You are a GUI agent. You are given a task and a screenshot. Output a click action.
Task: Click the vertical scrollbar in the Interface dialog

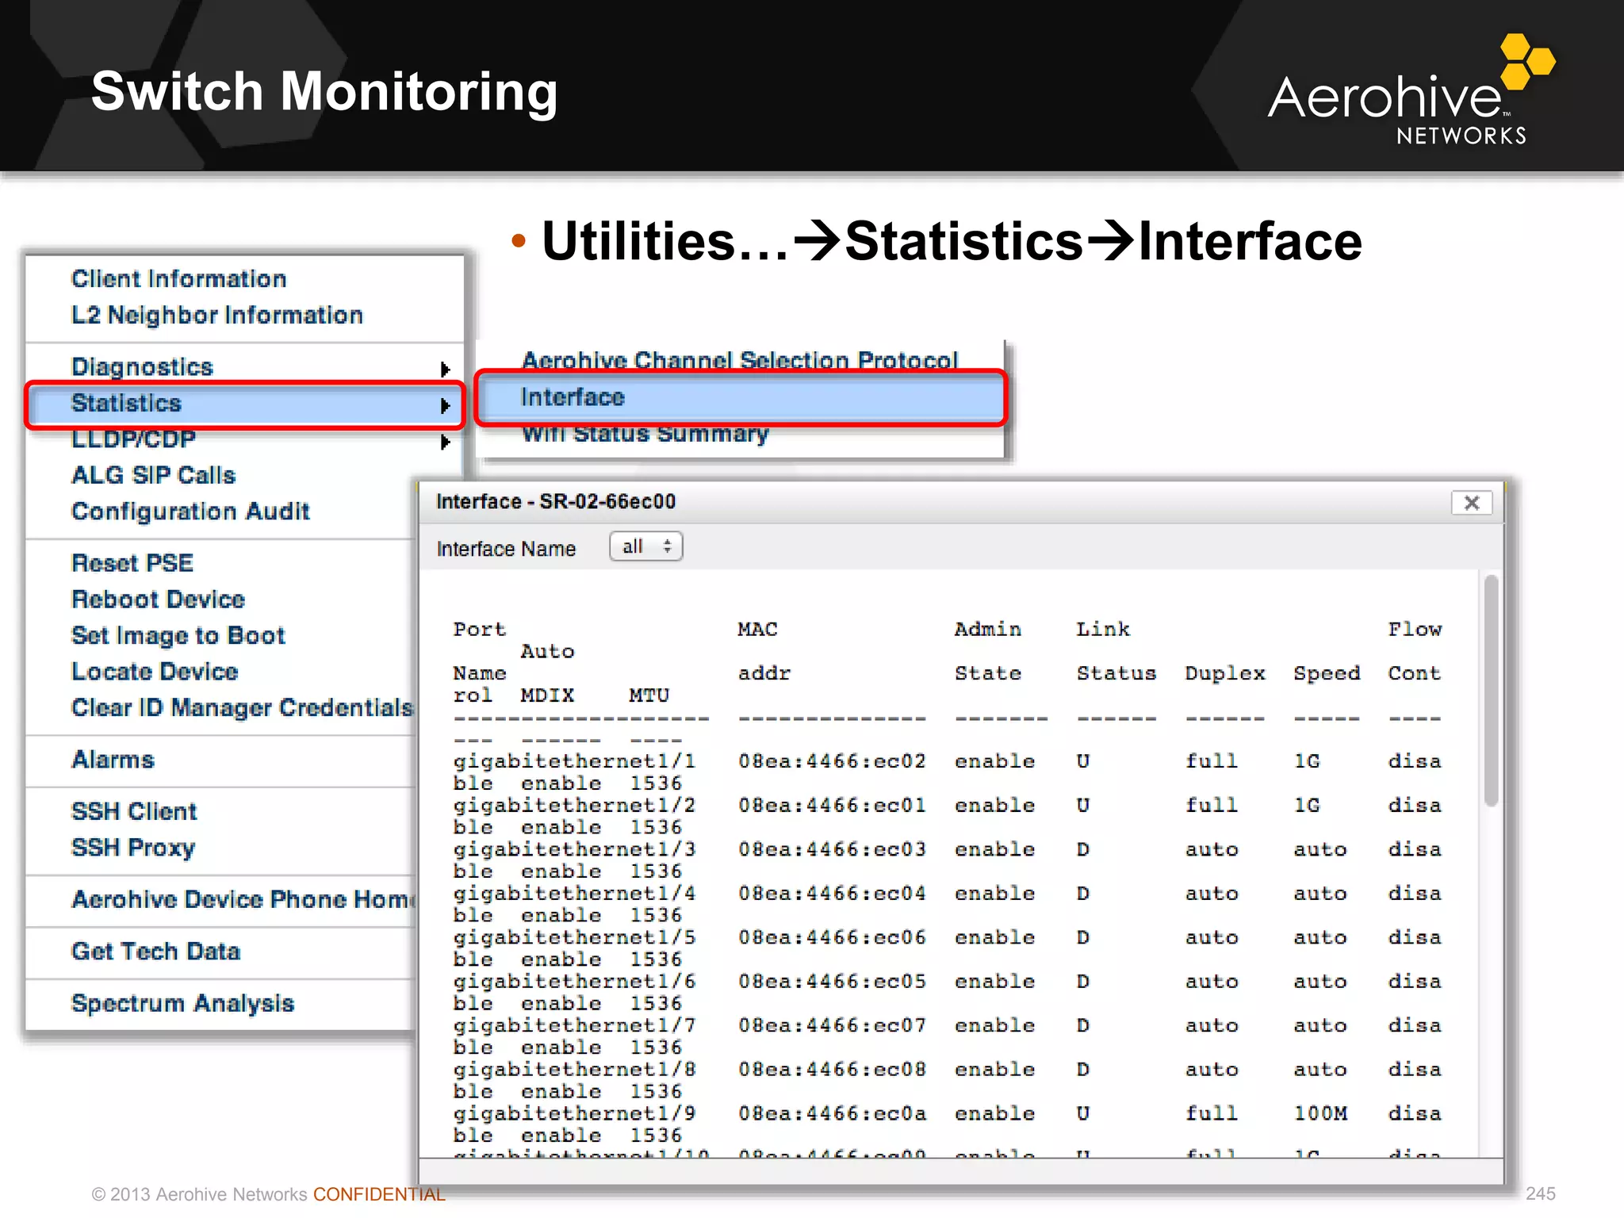[x=1491, y=690]
